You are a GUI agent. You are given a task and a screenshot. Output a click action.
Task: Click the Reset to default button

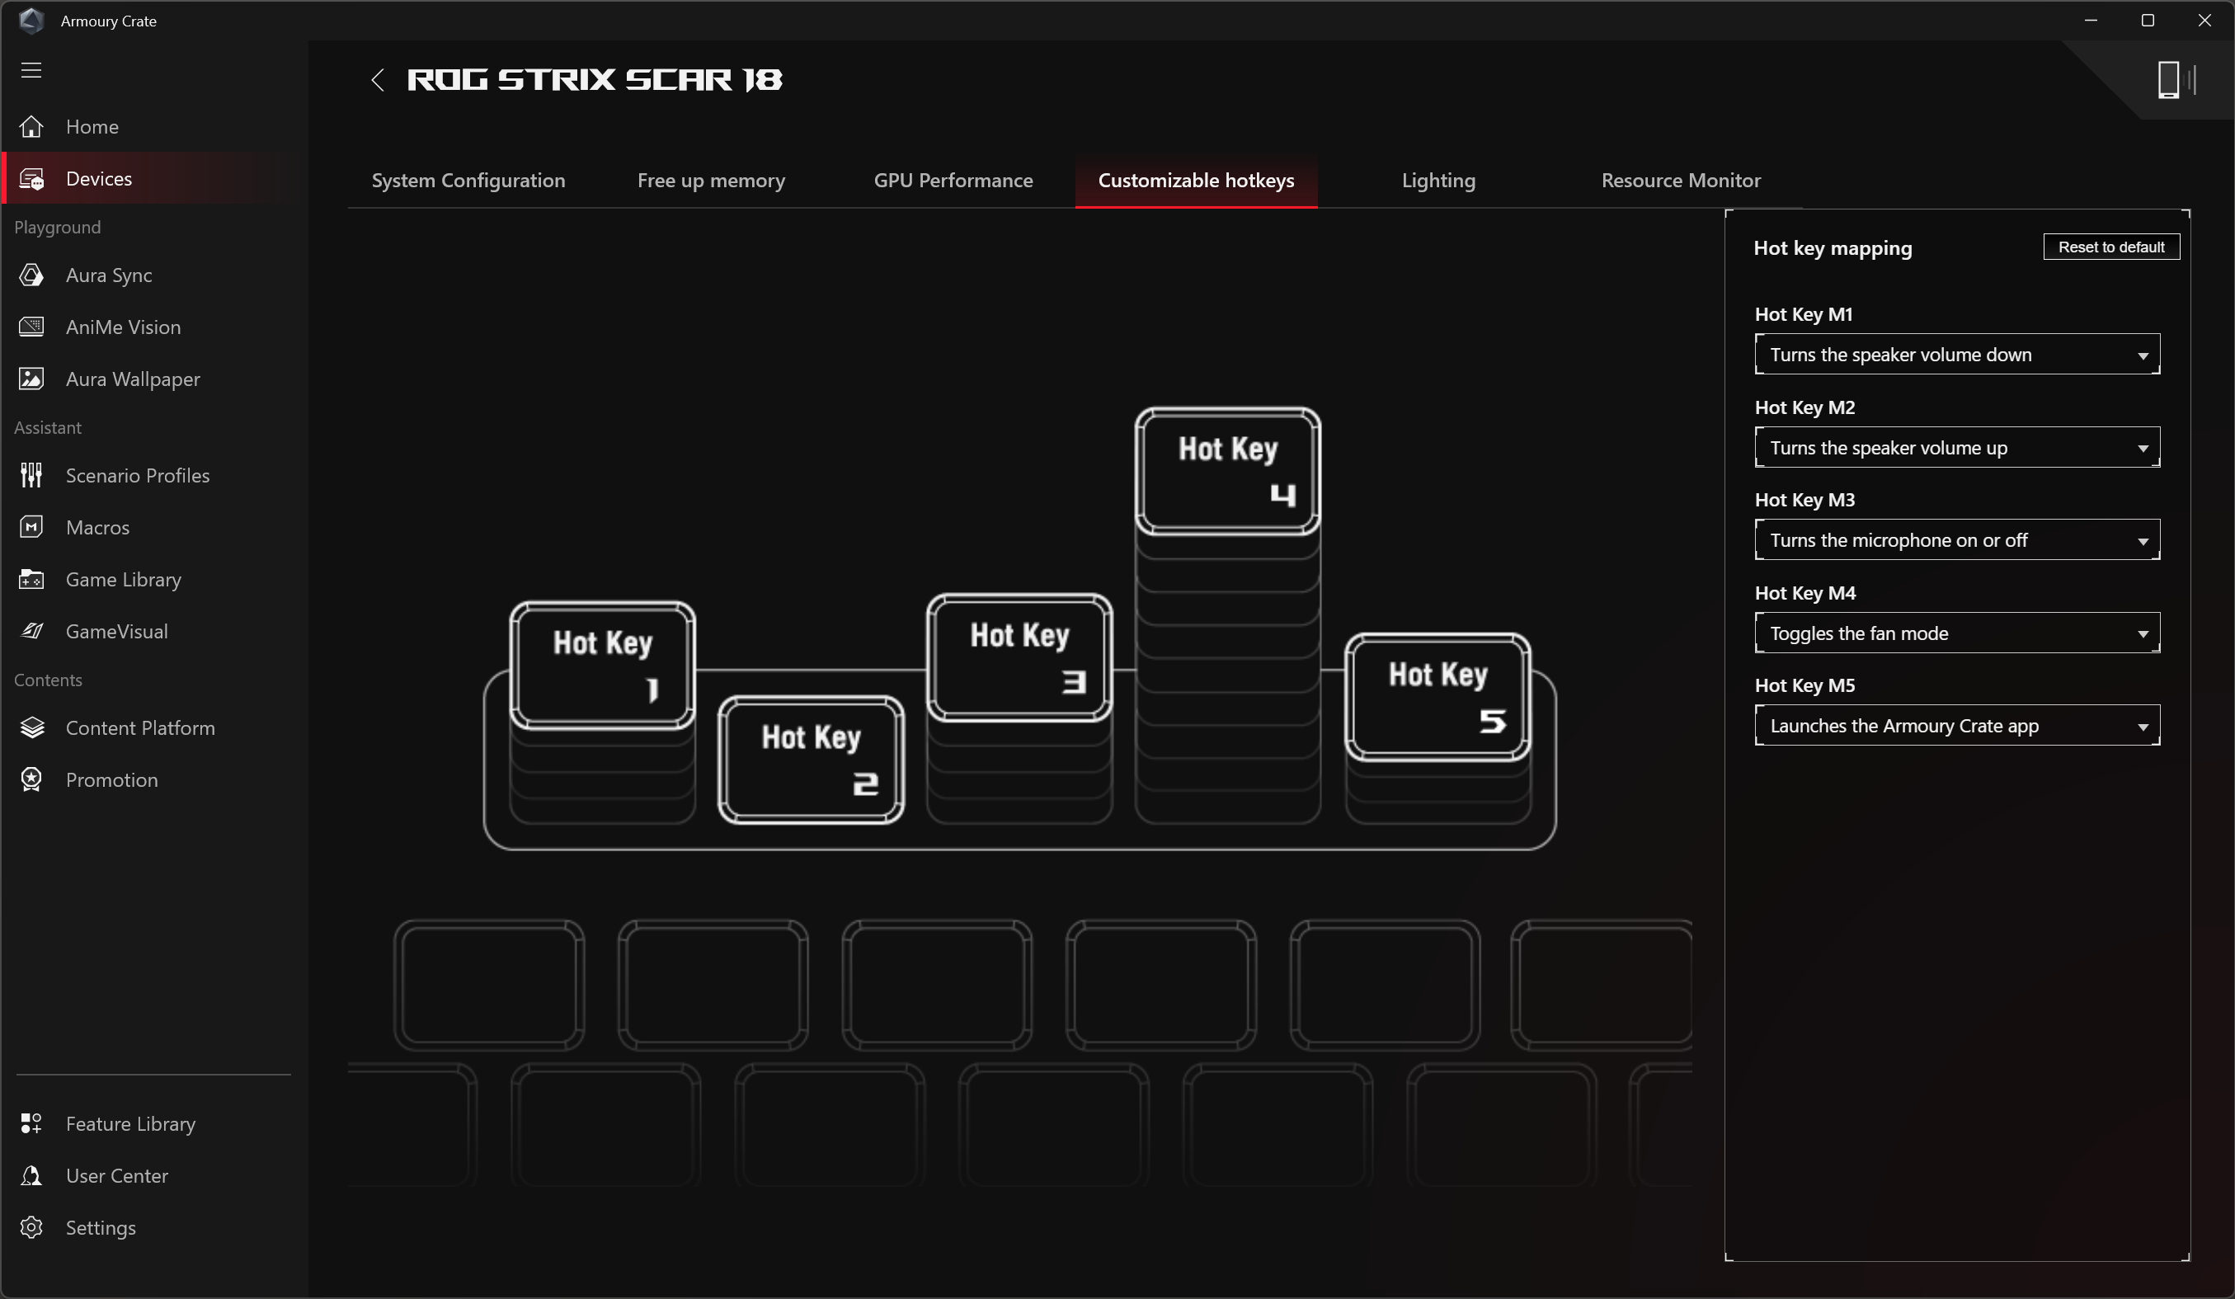[x=2110, y=247]
